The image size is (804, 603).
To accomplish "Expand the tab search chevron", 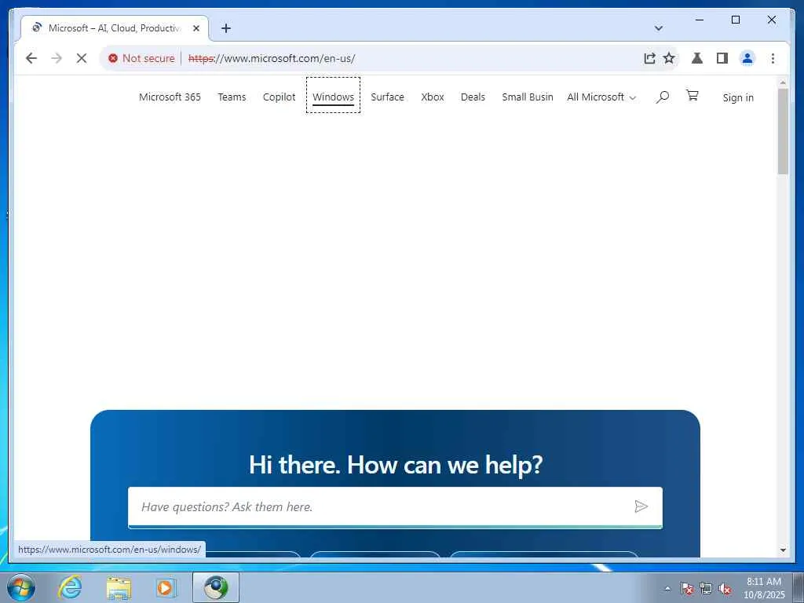I will coord(659,28).
